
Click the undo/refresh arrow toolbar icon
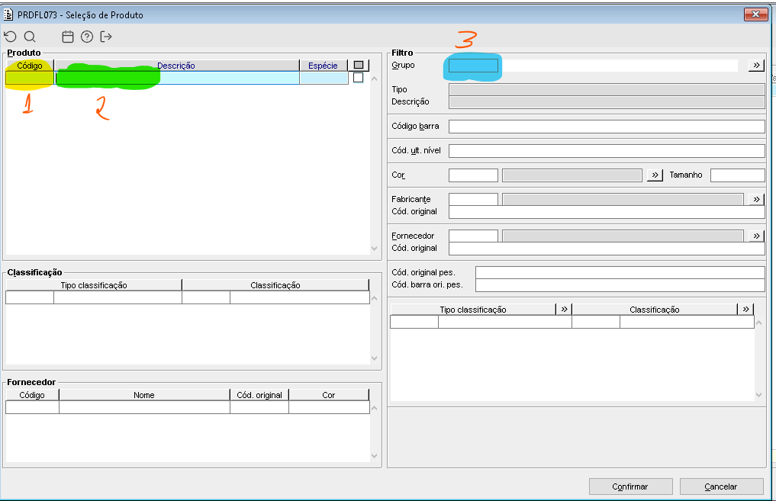click(10, 37)
